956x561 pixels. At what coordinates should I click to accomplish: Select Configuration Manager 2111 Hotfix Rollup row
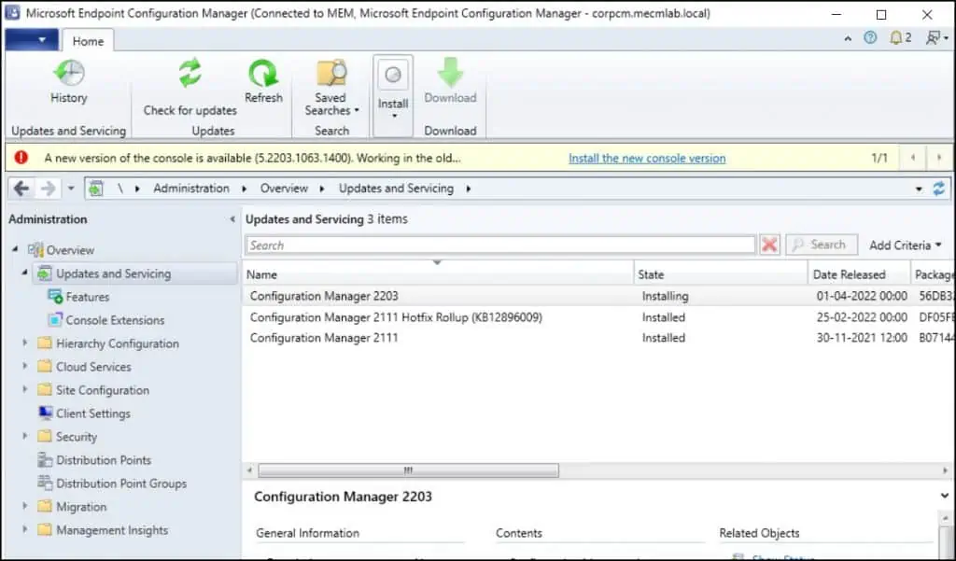click(598, 317)
